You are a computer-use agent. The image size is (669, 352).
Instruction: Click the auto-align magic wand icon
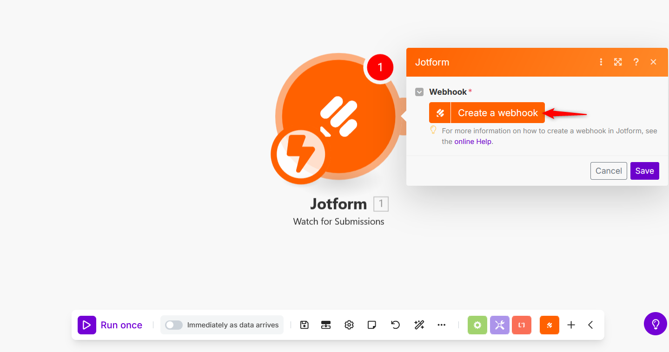419,325
